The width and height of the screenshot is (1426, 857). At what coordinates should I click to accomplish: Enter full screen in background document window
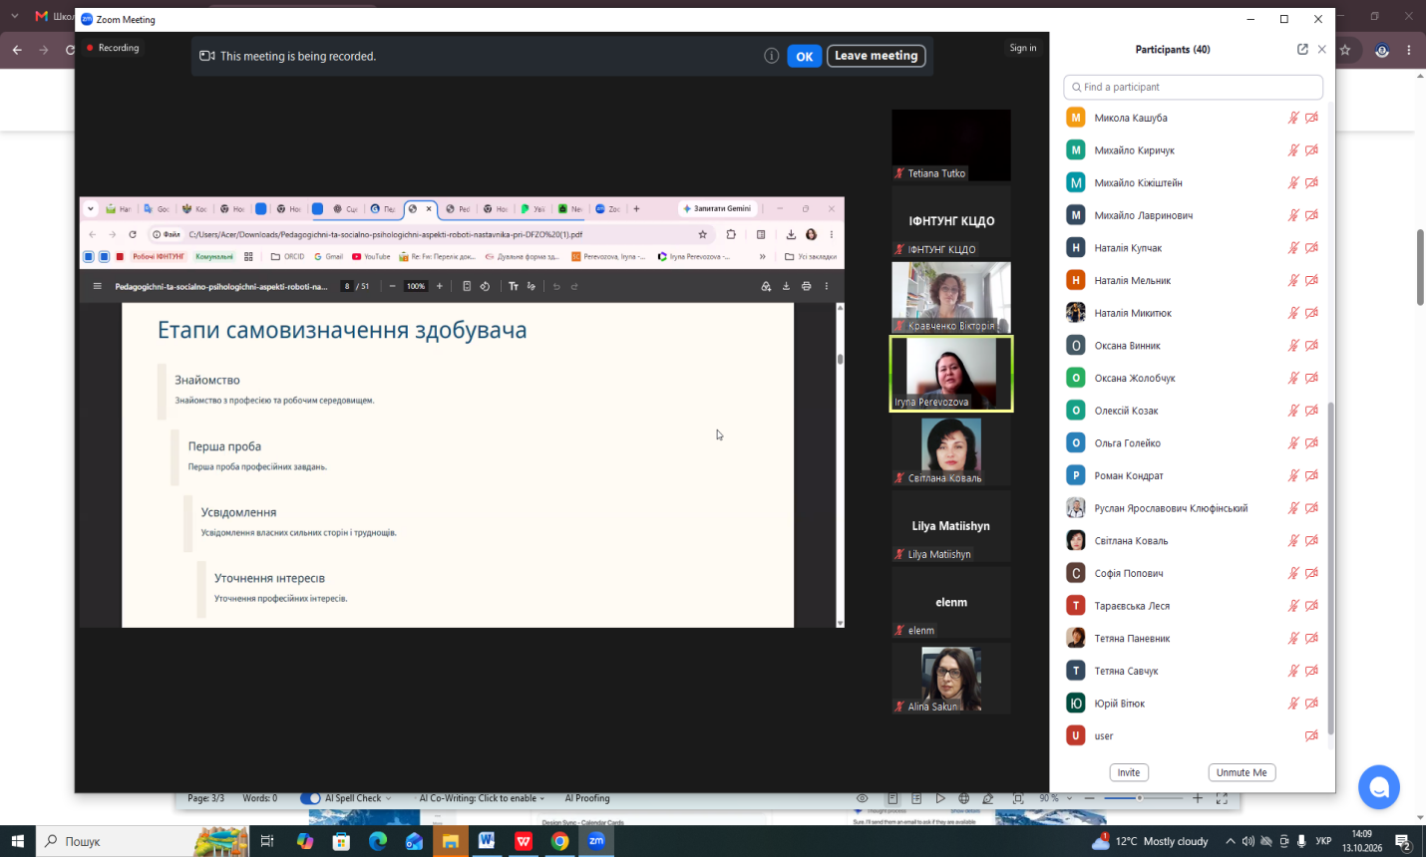1223,798
